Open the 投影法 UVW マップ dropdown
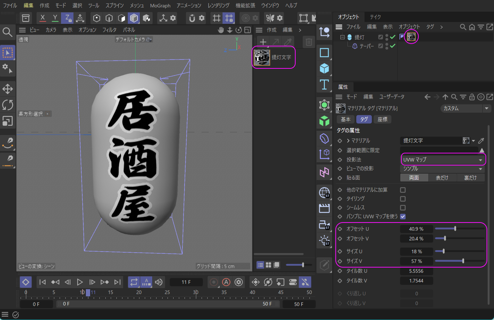 pyautogui.click(x=443, y=160)
